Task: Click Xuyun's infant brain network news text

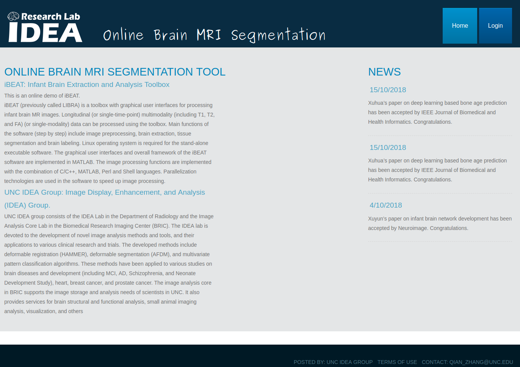Action: coord(440,223)
